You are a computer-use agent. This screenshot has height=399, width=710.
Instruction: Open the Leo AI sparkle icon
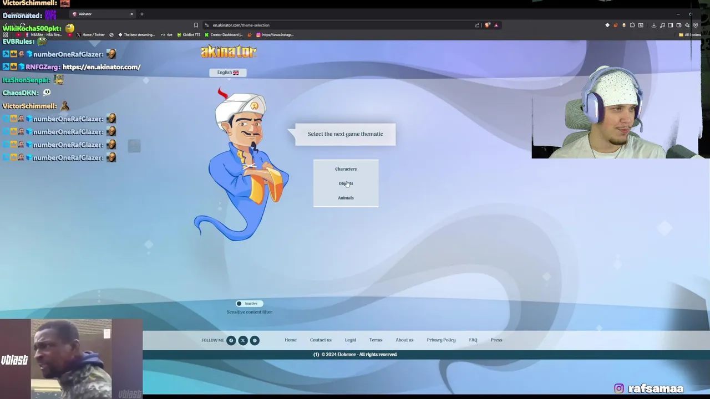click(687, 25)
